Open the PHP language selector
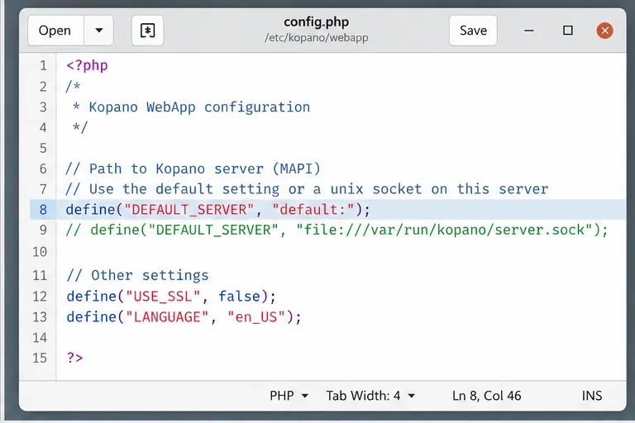The width and height of the screenshot is (635, 423). point(289,396)
